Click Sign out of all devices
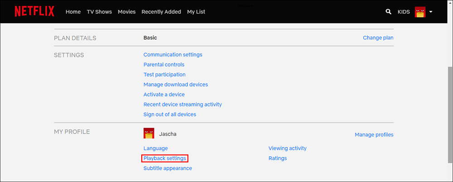Image resolution: width=453 pixels, height=182 pixels. pyautogui.click(x=170, y=114)
